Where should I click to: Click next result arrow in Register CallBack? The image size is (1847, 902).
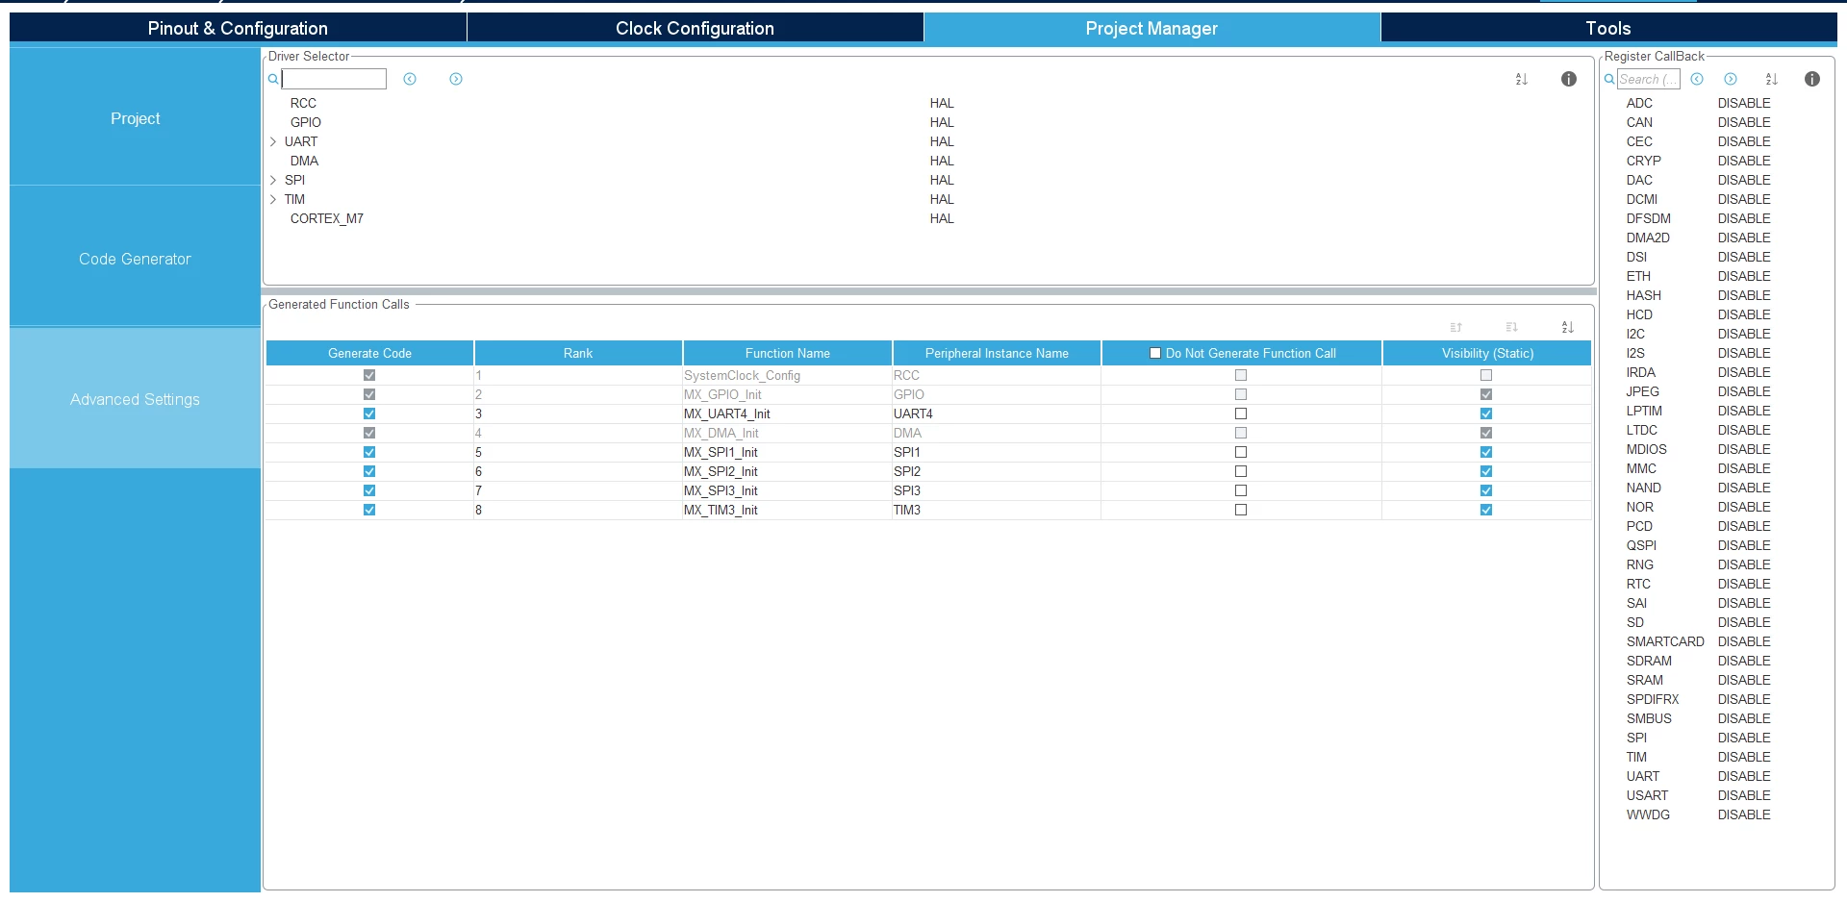pos(1731,79)
